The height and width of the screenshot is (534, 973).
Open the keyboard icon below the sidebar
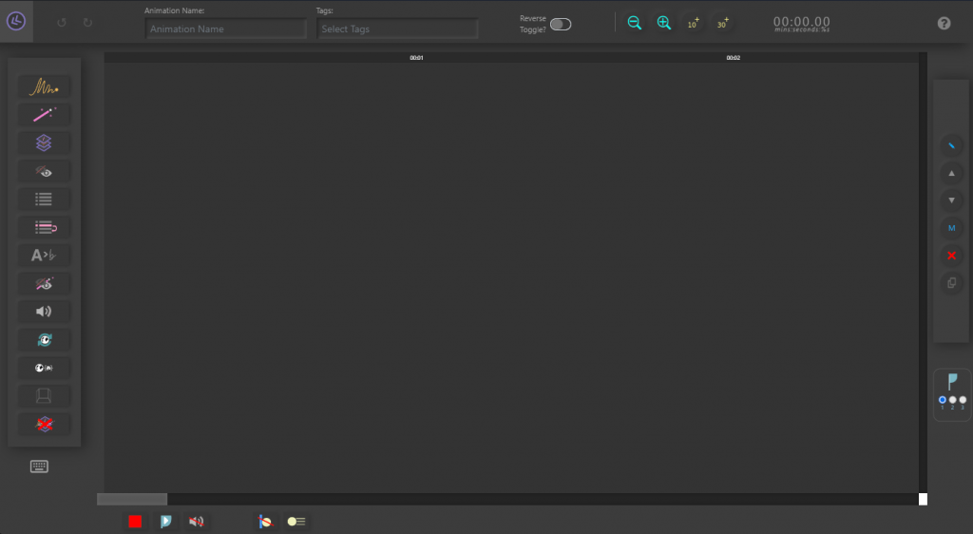39,467
